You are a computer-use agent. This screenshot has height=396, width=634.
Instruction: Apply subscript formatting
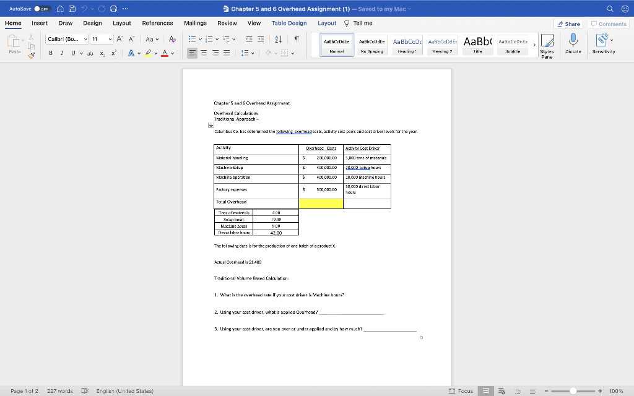click(102, 53)
